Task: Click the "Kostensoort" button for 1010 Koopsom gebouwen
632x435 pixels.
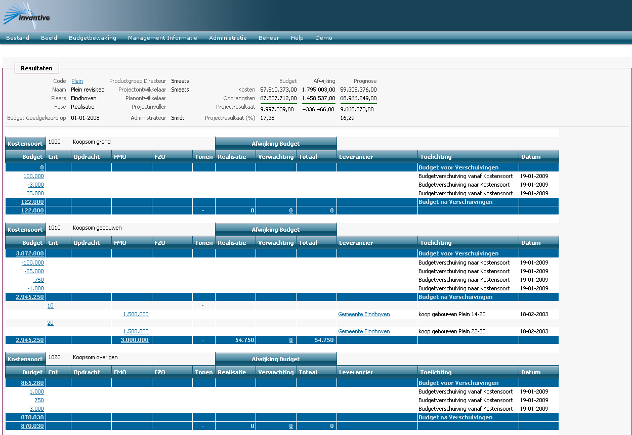Action: point(25,229)
